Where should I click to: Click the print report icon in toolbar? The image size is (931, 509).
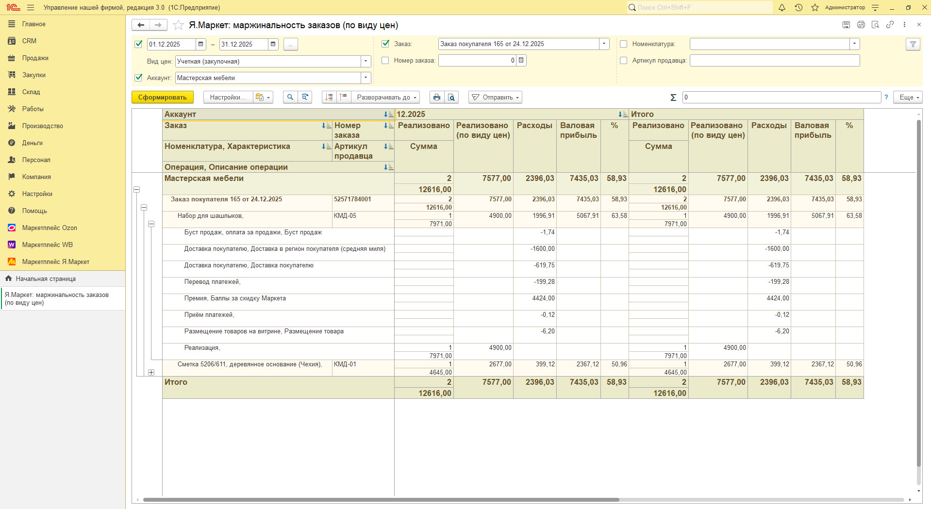436,98
